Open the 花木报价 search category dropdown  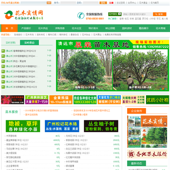[115, 14]
